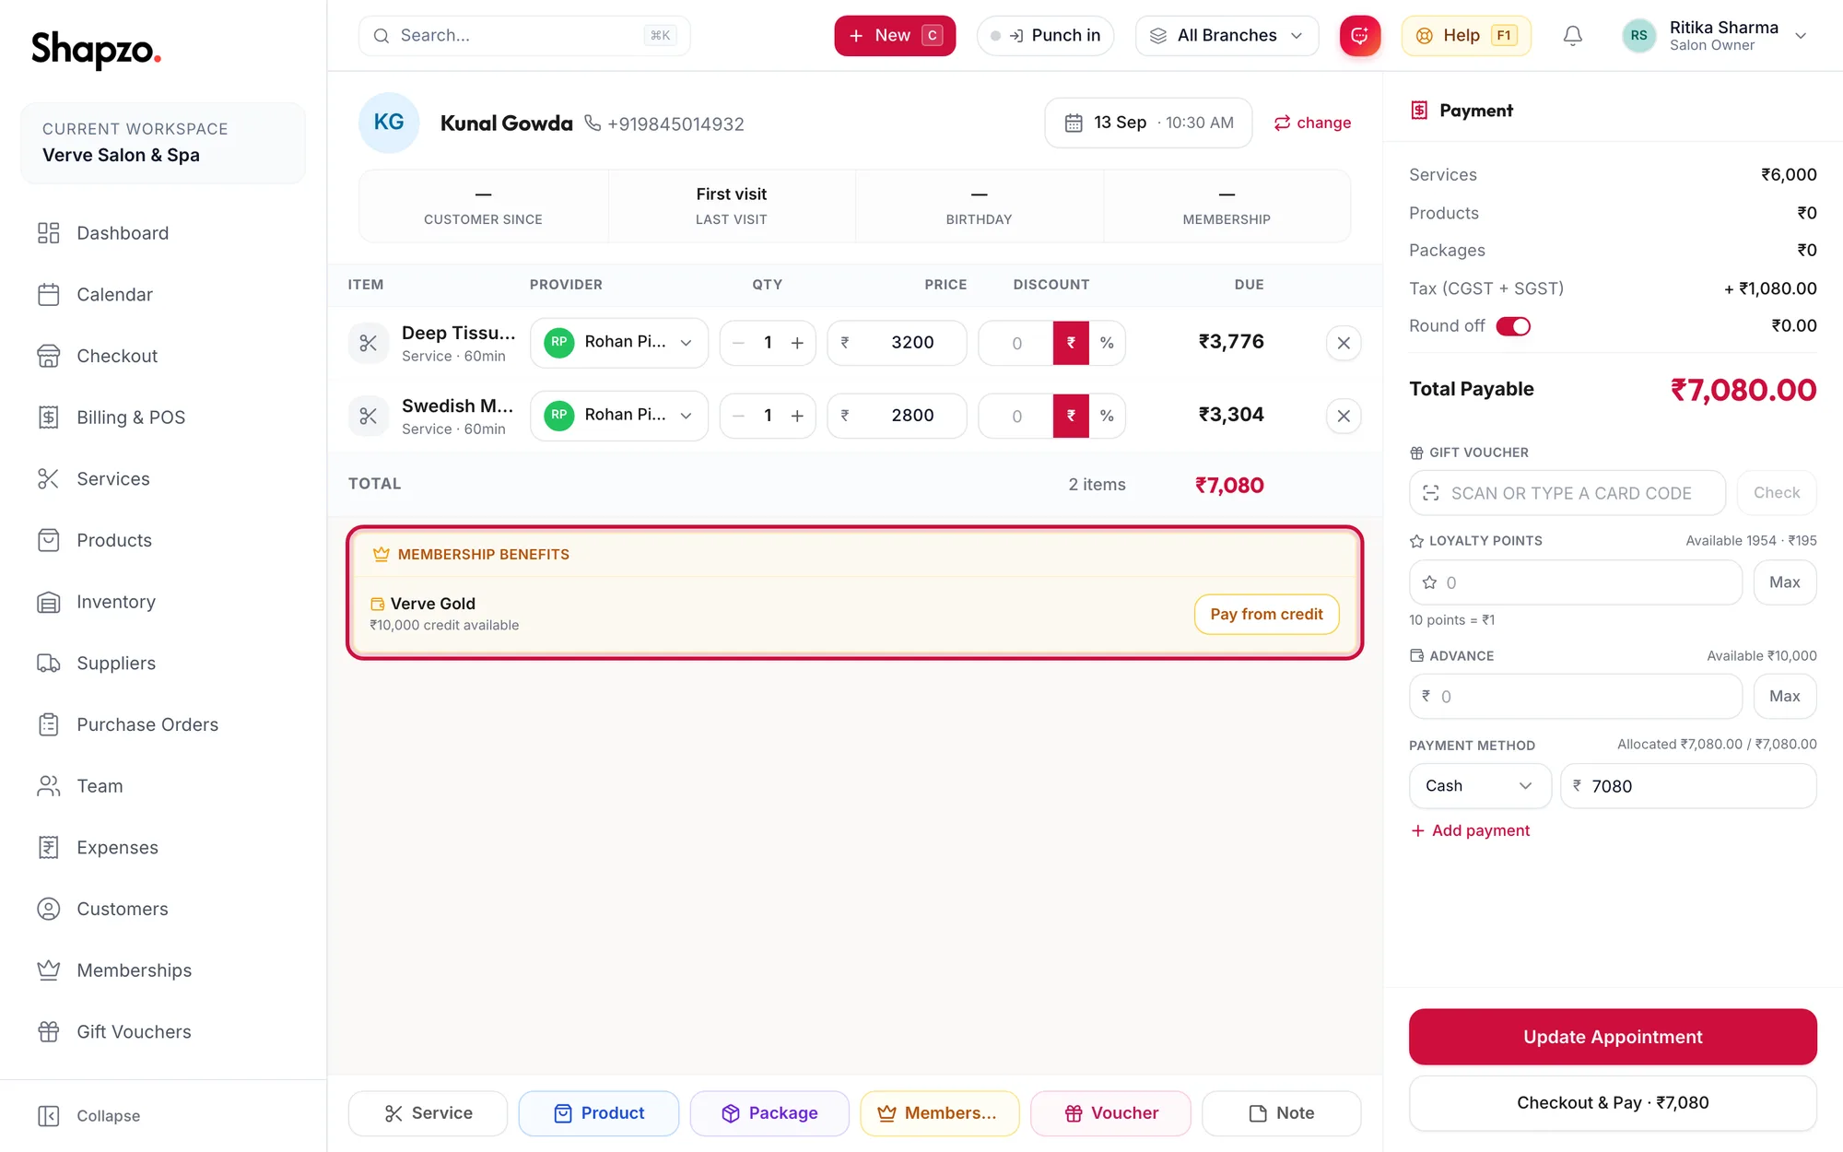Open Calendar from the sidebar
Screen dimensions: 1843x1152
click(163, 295)
